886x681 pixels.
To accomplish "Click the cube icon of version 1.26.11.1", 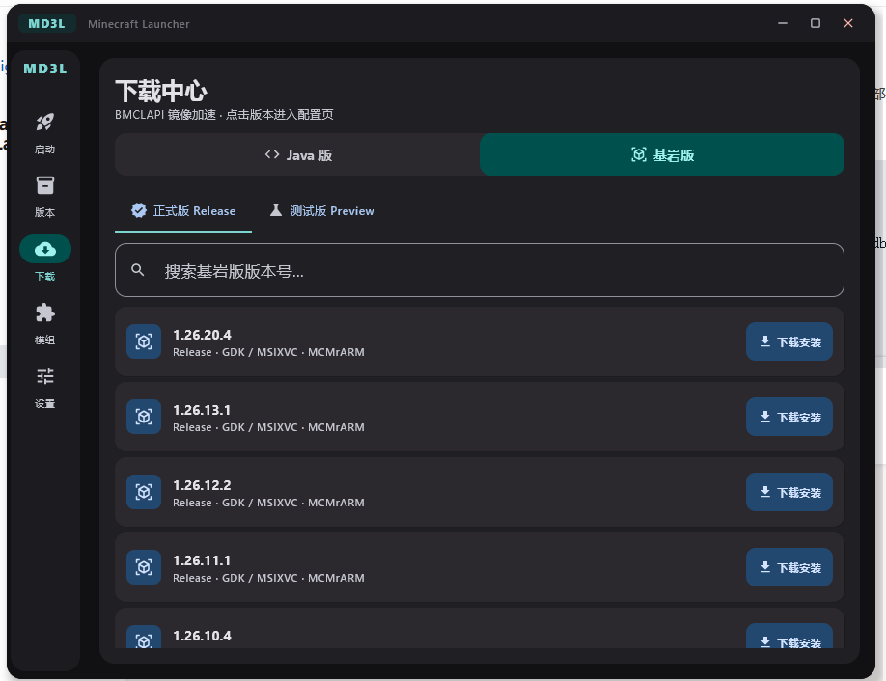I will tap(144, 567).
